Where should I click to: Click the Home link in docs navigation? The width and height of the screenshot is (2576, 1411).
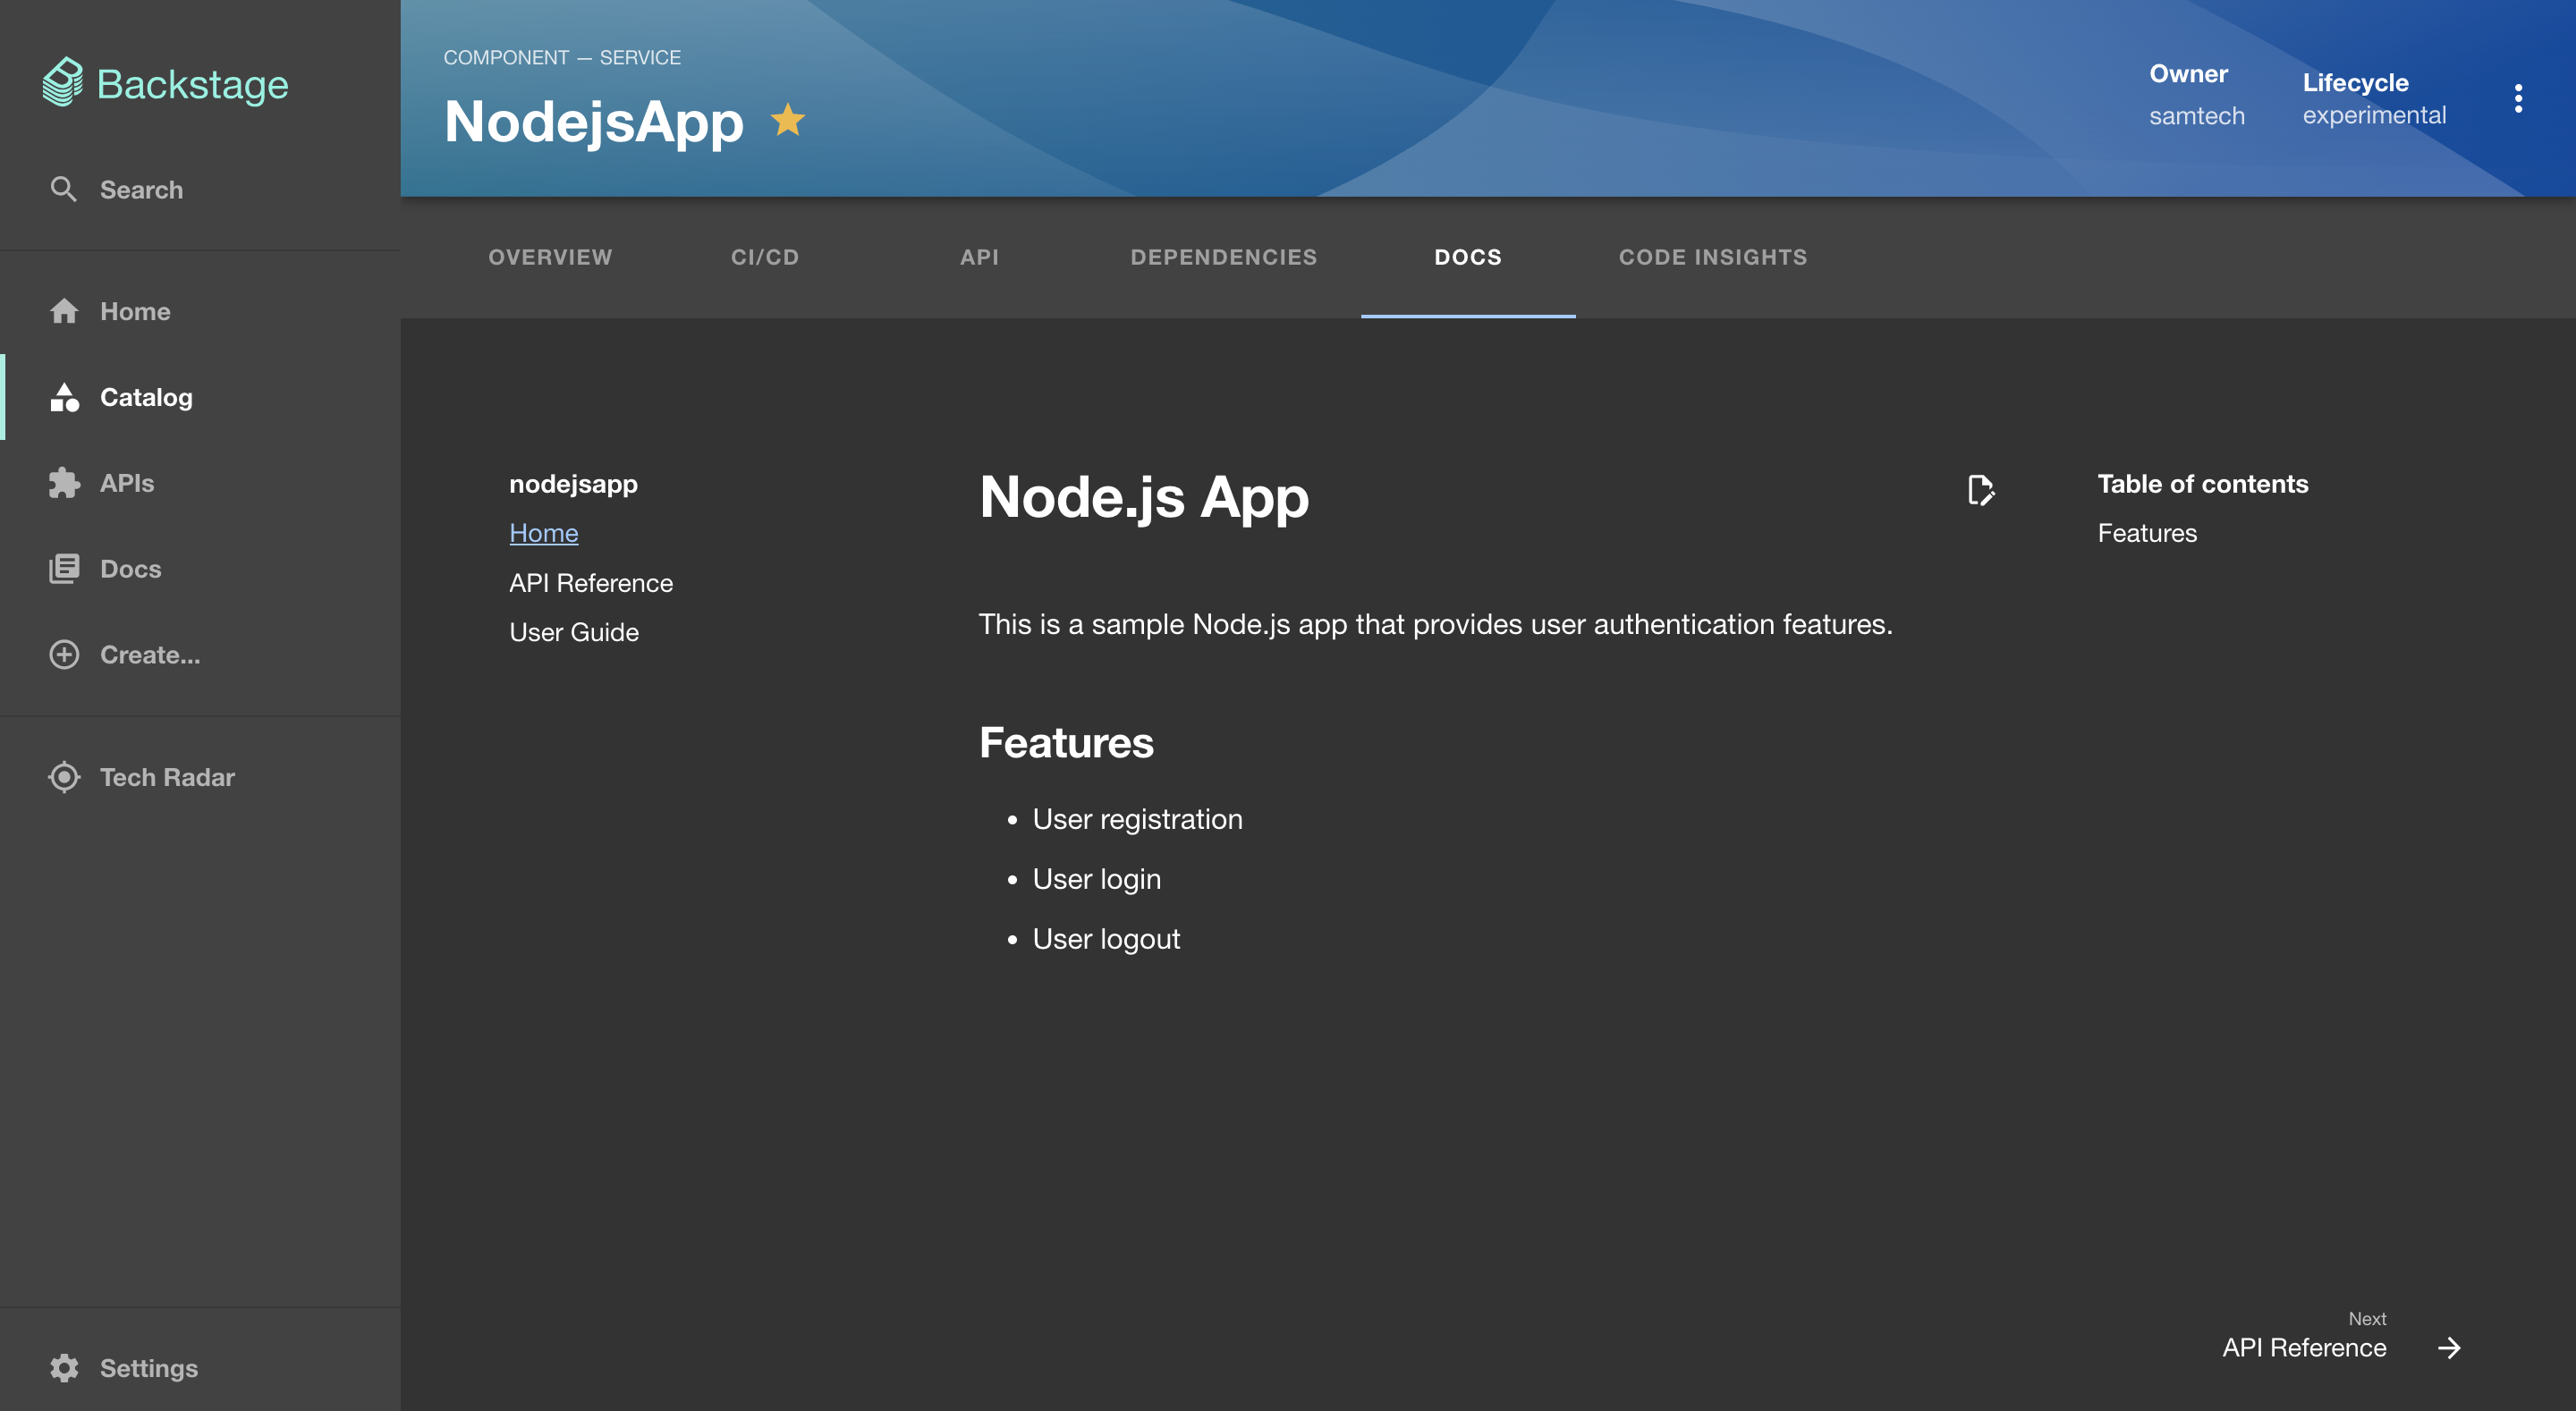point(544,533)
